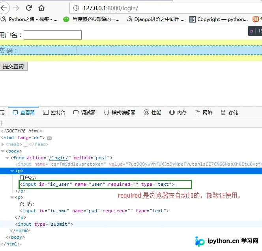Collapse the body element
The image size is (262, 251).
(x=2, y=151)
